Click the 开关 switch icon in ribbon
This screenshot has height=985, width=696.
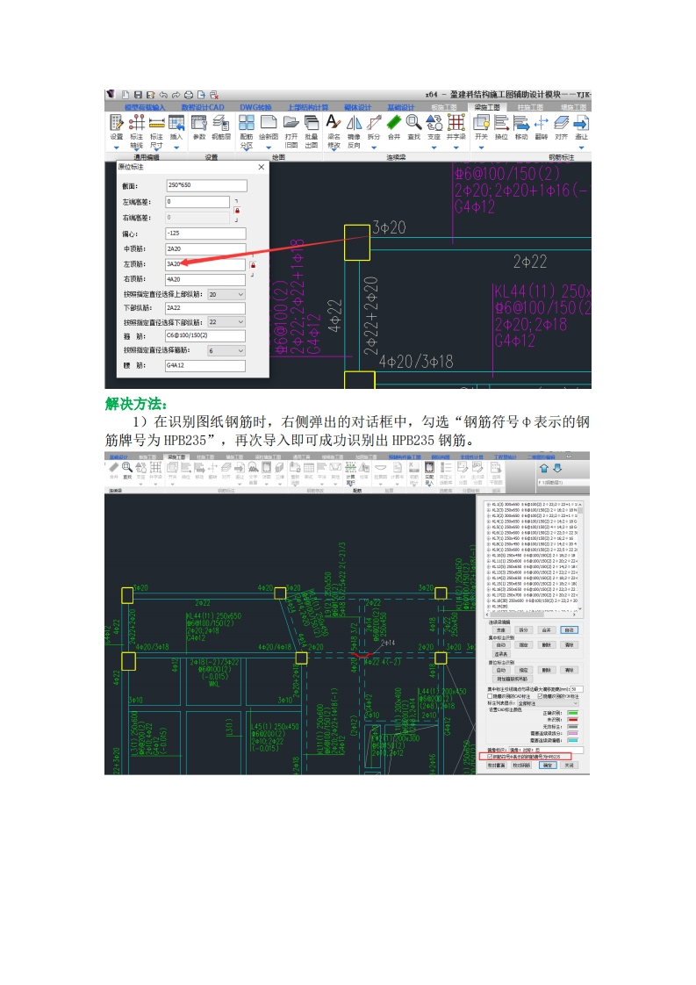[481, 123]
